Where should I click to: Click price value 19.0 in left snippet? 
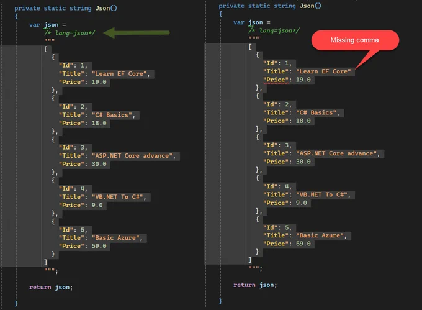coord(99,82)
